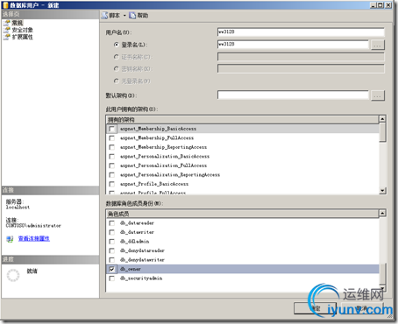Viewport: 398px width, 324px height.
Task: Select the Without login radio button
Action: (117, 81)
